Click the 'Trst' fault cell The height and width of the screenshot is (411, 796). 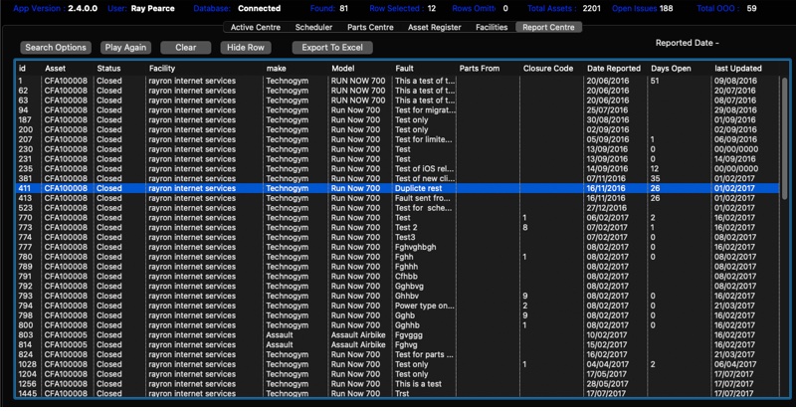click(402, 394)
